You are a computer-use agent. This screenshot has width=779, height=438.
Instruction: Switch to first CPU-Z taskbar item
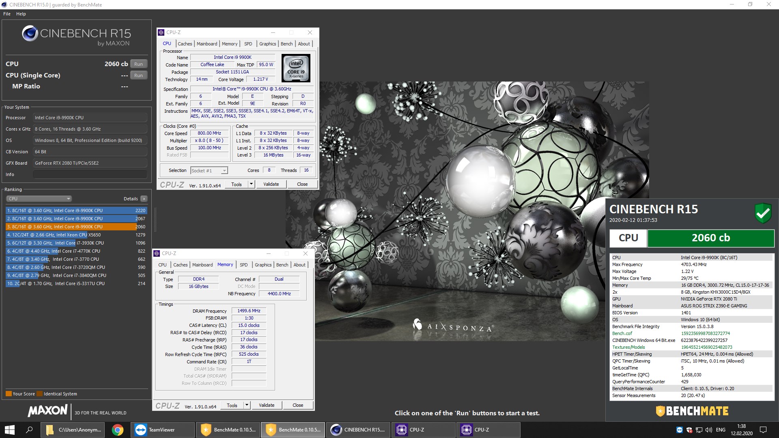[423, 429]
